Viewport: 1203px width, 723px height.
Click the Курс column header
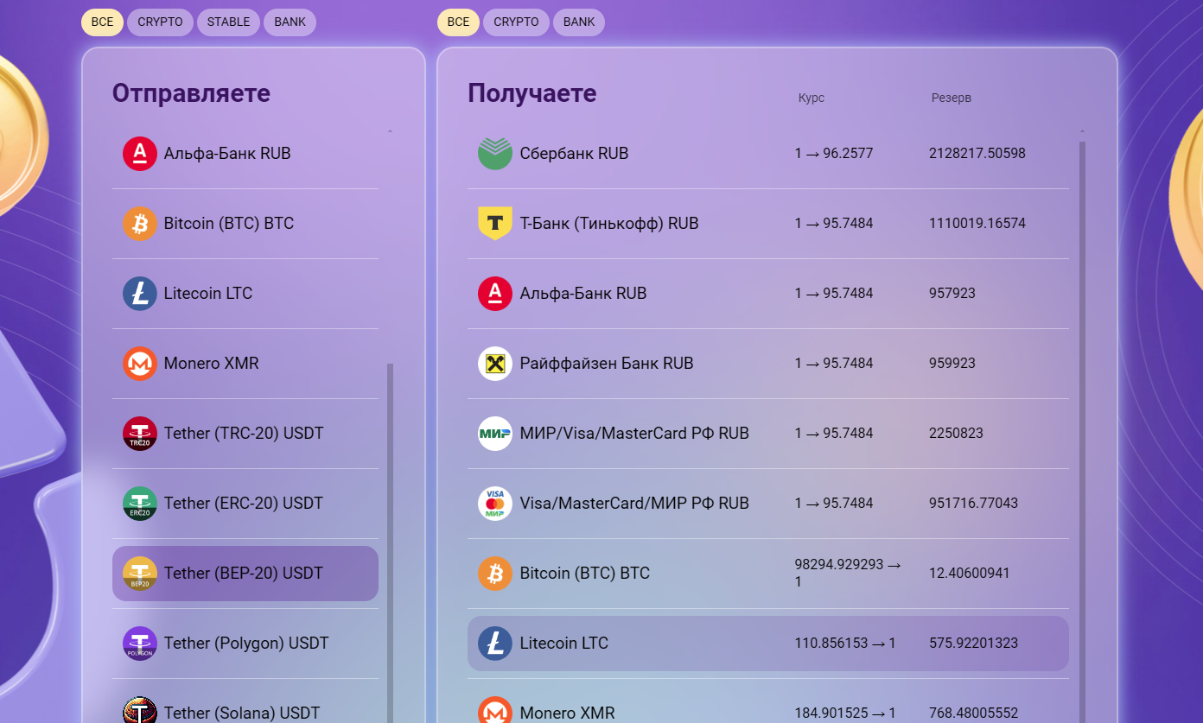click(812, 98)
